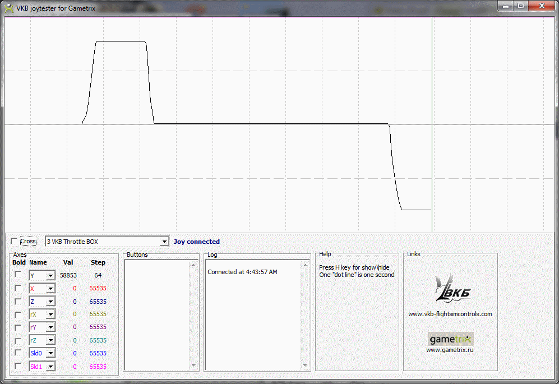Click the Y axis value 58853
Screen dimensions: 559x384
pyautogui.click(x=68, y=275)
